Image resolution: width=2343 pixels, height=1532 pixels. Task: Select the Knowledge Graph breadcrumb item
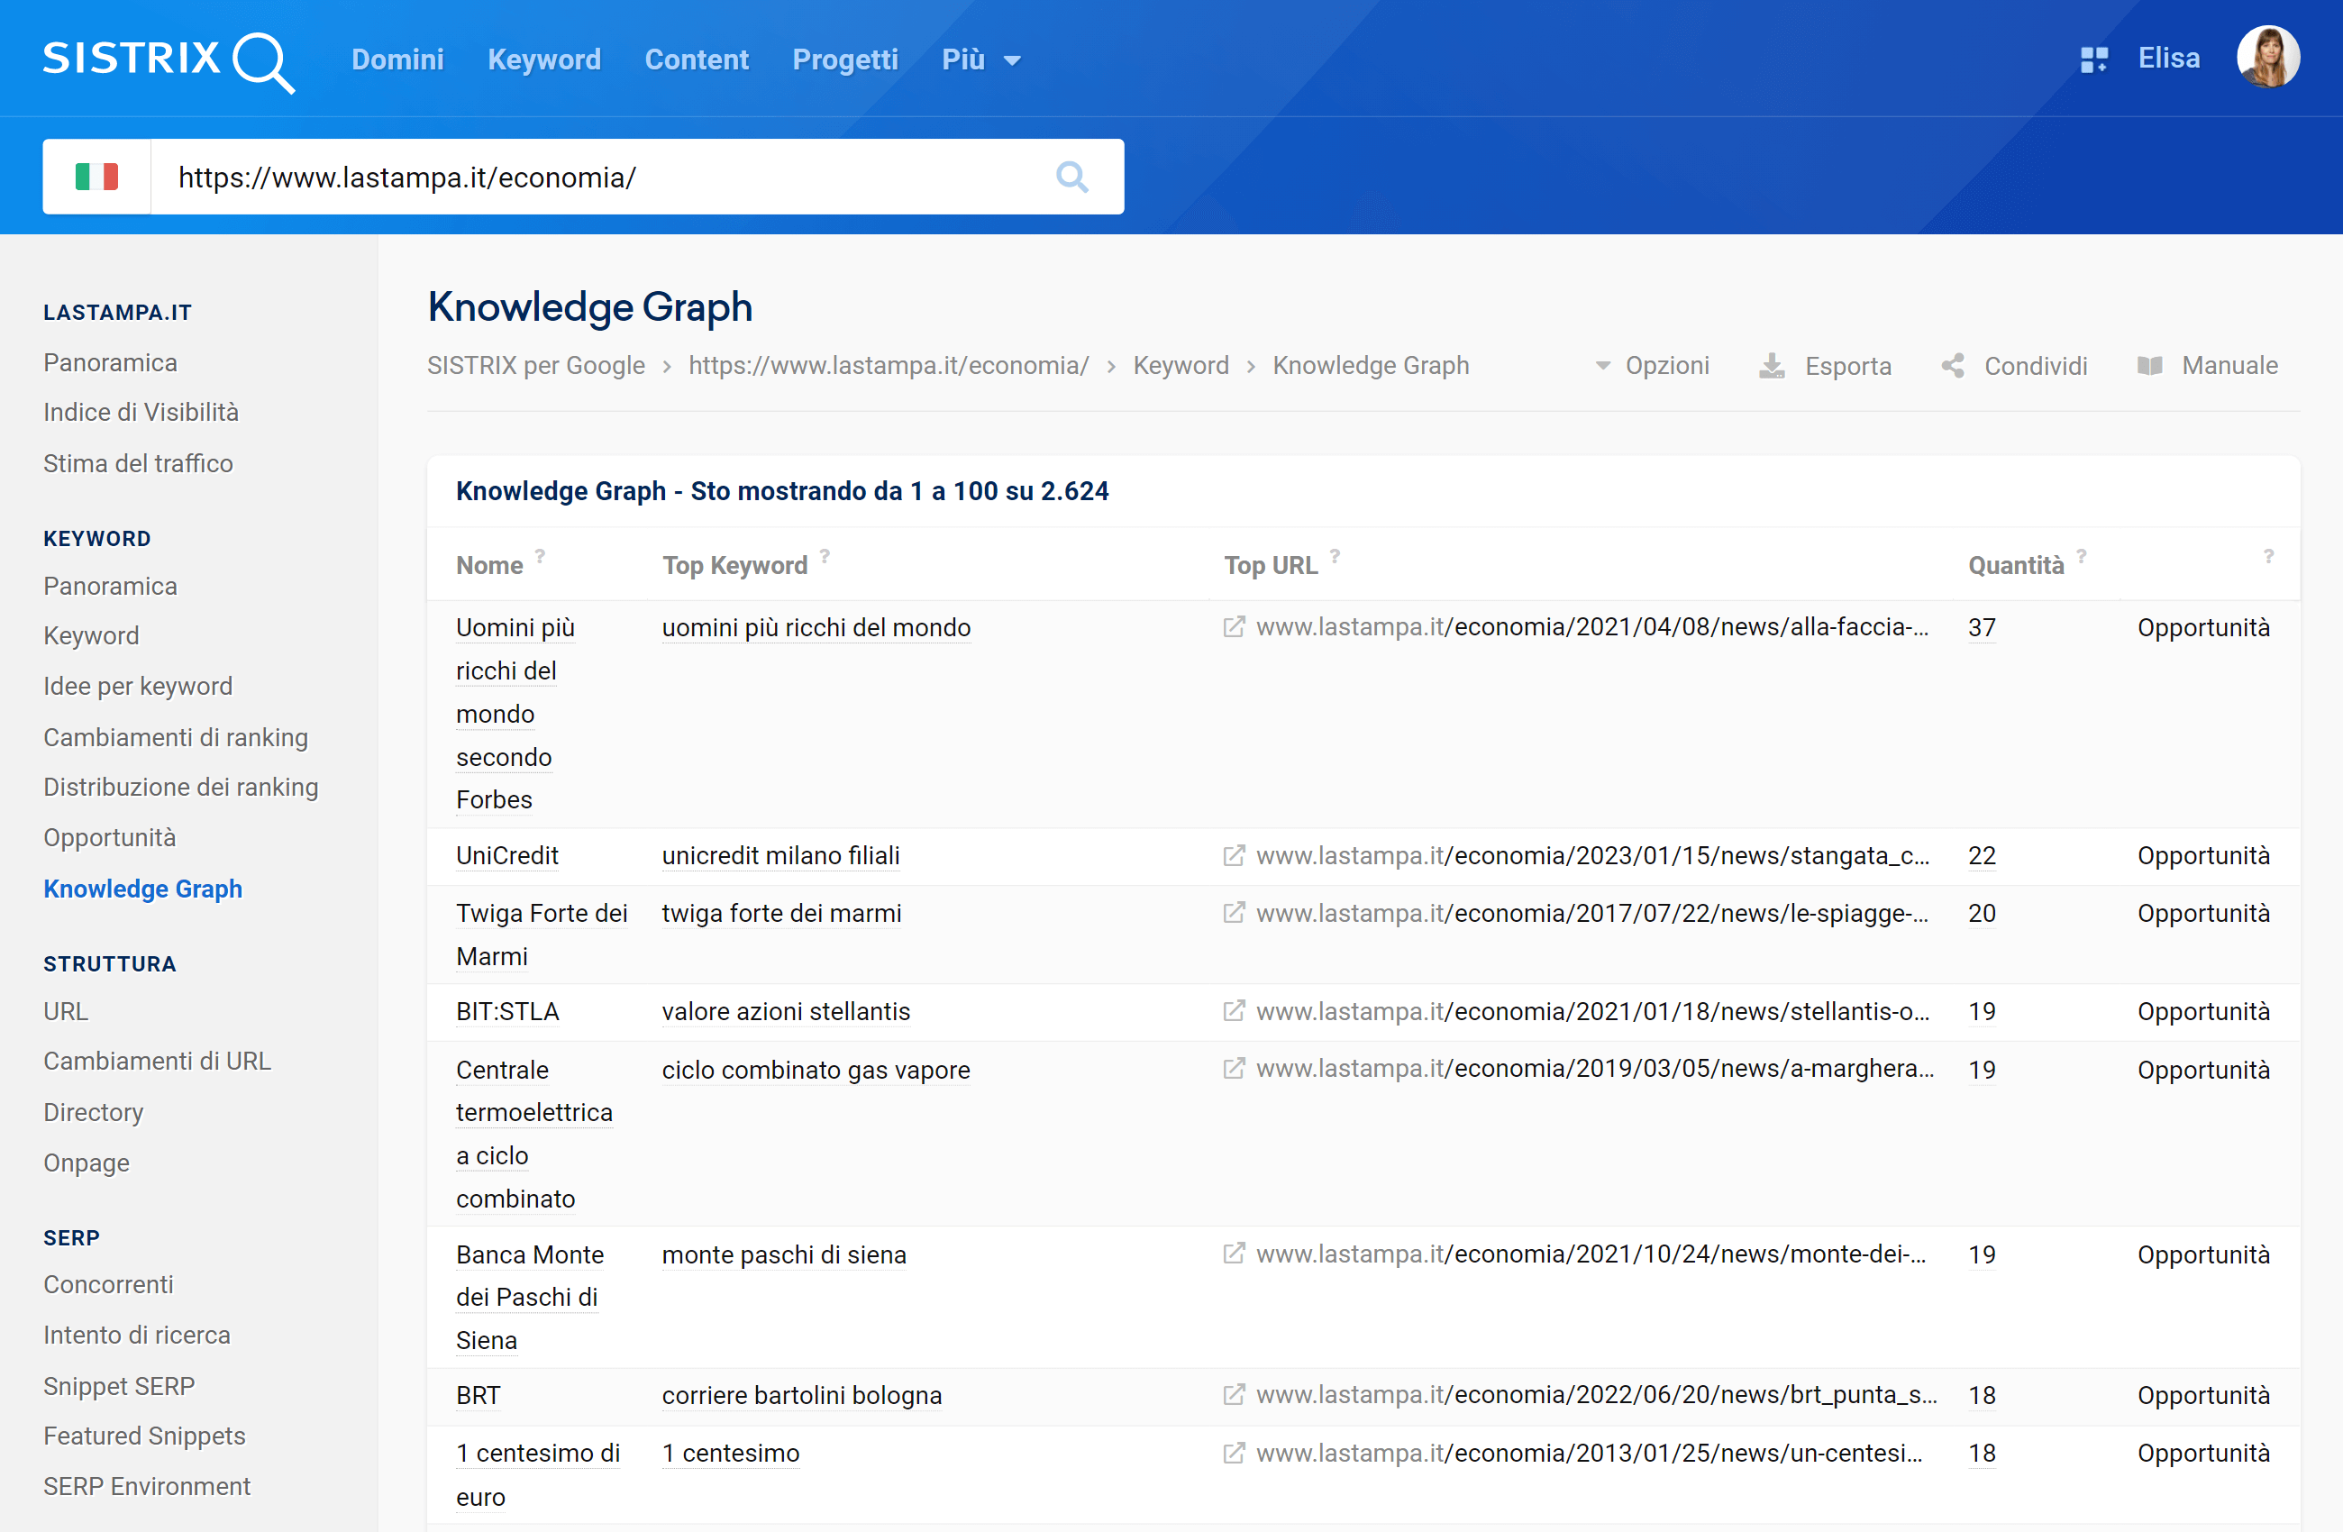1369,362
